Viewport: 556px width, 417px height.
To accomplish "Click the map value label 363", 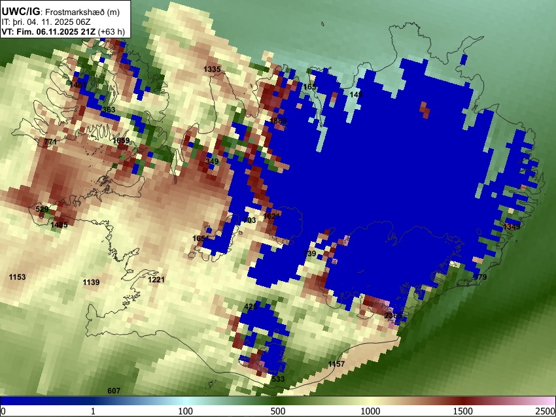I will tap(109, 109).
